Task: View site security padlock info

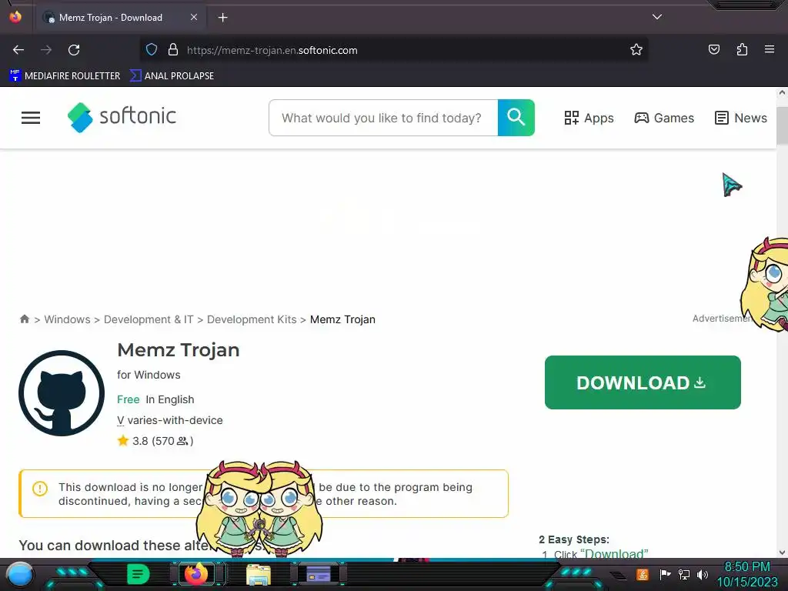Action: click(x=173, y=50)
